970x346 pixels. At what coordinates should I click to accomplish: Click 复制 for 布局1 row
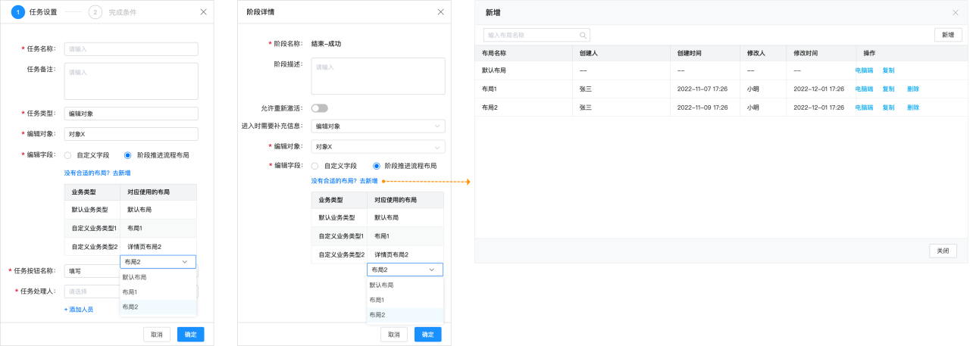point(888,89)
